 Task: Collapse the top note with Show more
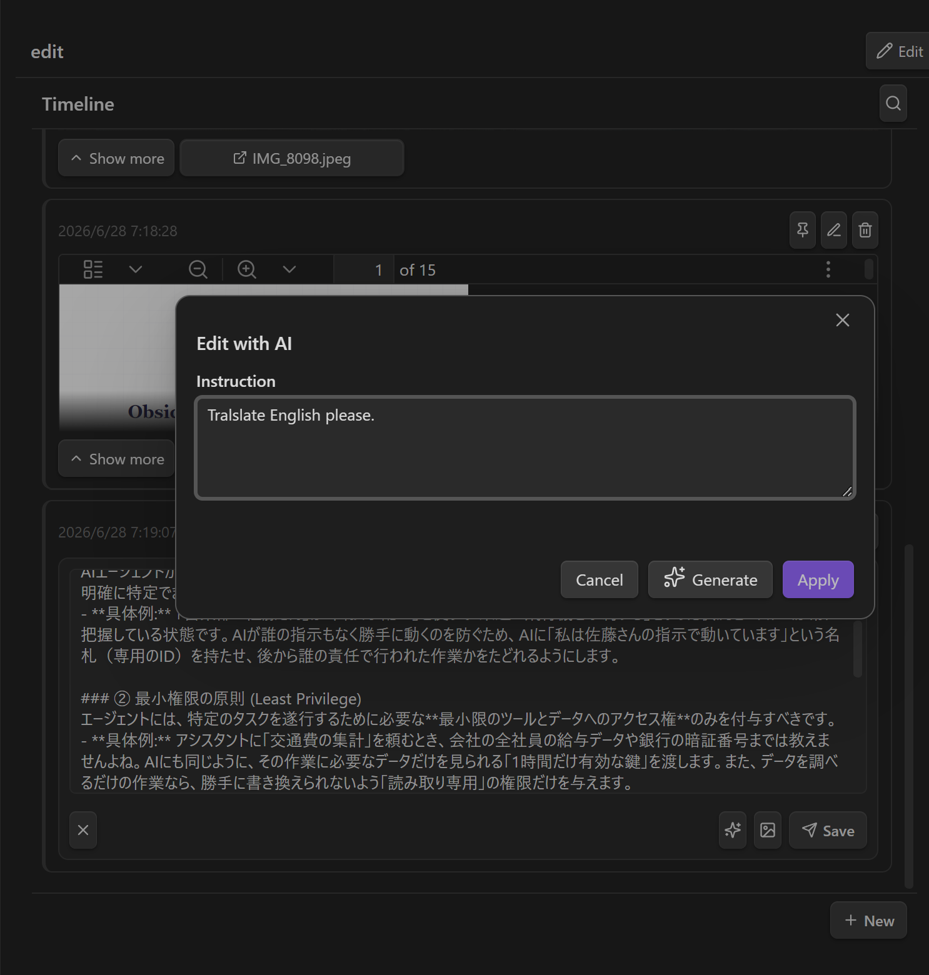click(116, 158)
